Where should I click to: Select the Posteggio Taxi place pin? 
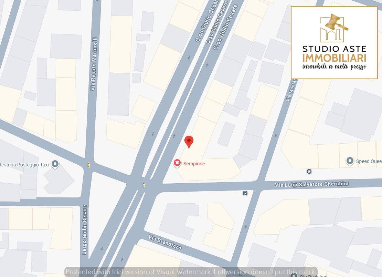(55, 164)
